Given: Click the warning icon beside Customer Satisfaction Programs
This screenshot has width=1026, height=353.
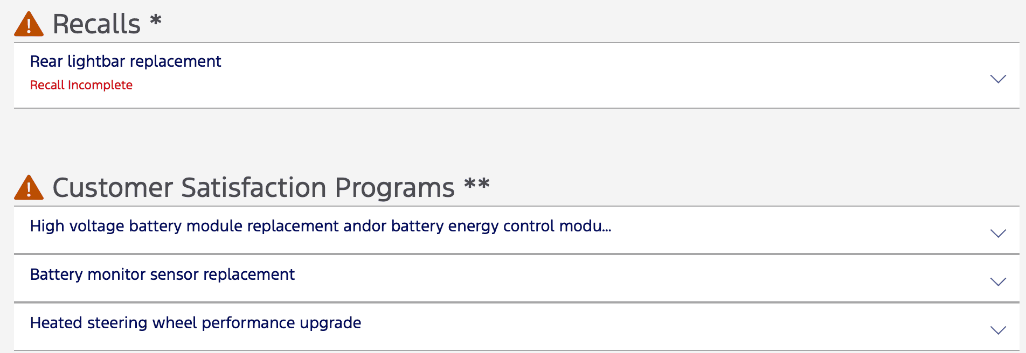Looking at the screenshot, I should pos(29,188).
